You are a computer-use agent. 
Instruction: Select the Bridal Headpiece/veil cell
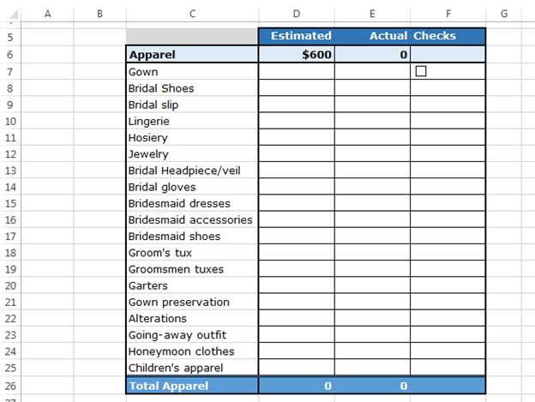192,170
